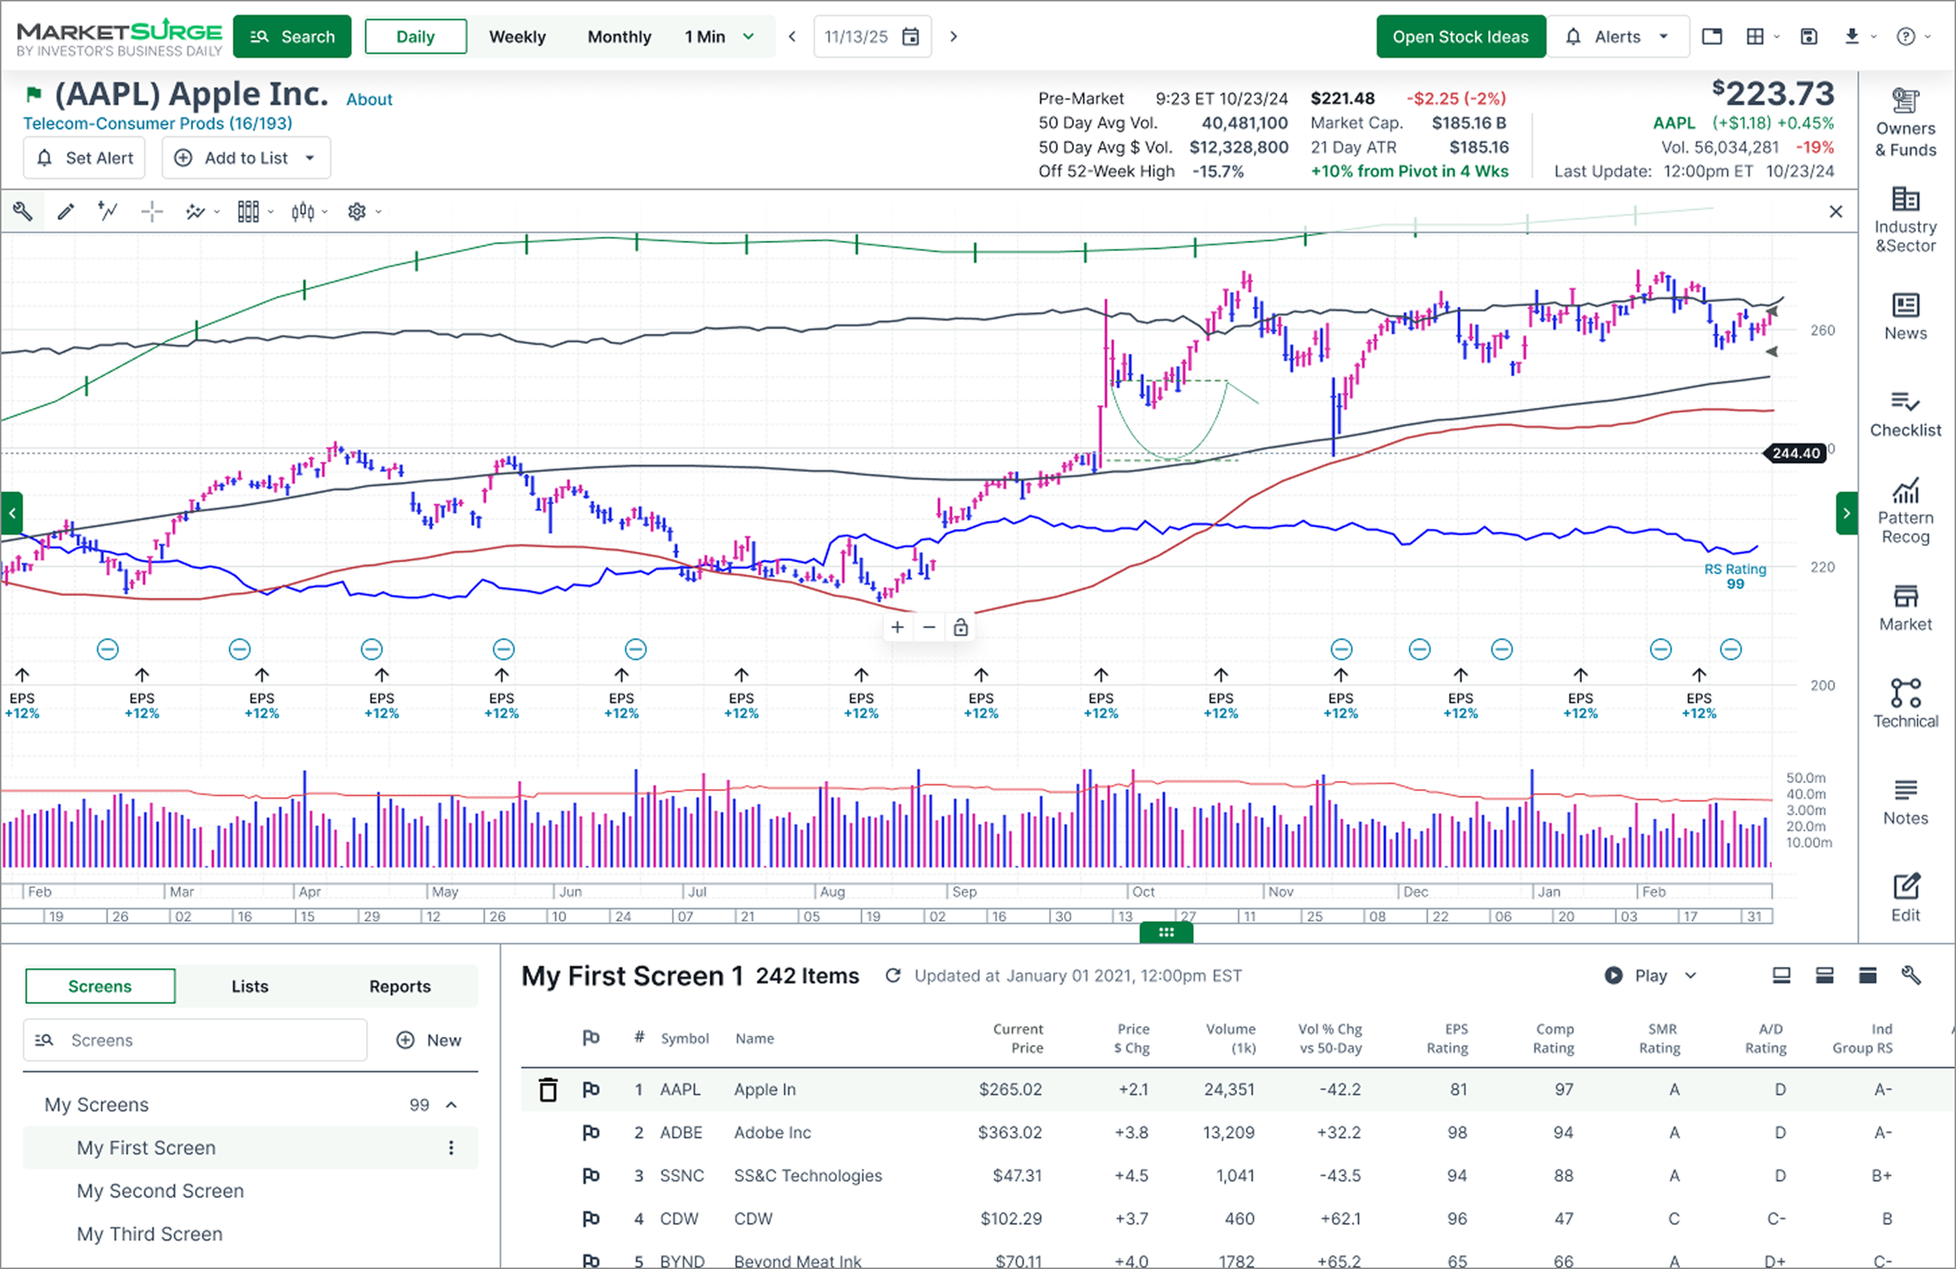The height and width of the screenshot is (1269, 1956).
Task: Toggle the flag on ADBE row
Action: coord(590,1133)
